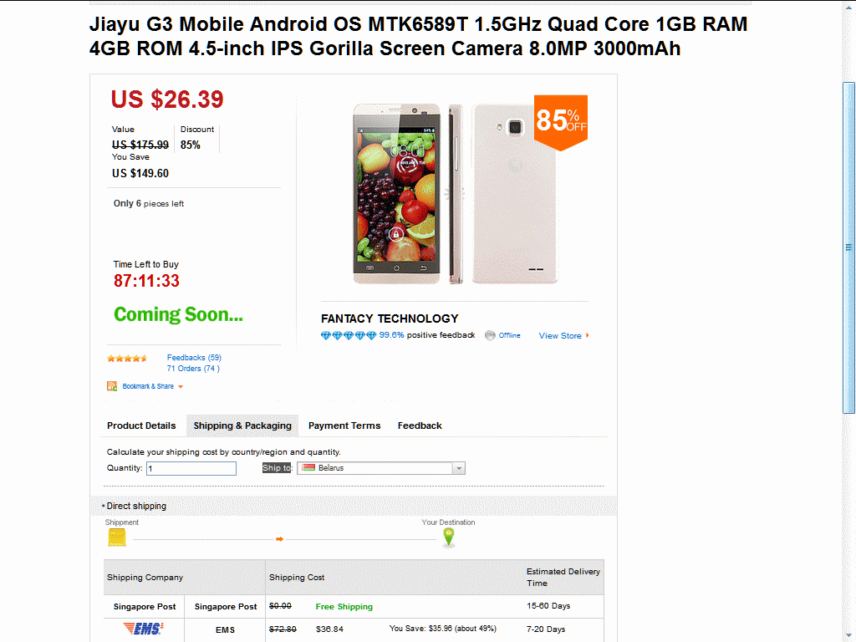Click the blue diamond seller rating icons
This screenshot has width=856, height=642.
click(349, 335)
